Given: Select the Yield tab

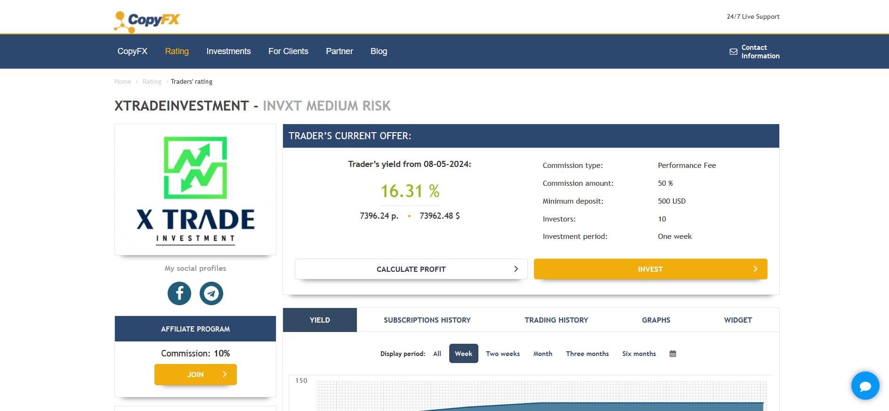Looking at the screenshot, I should point(320,320).
